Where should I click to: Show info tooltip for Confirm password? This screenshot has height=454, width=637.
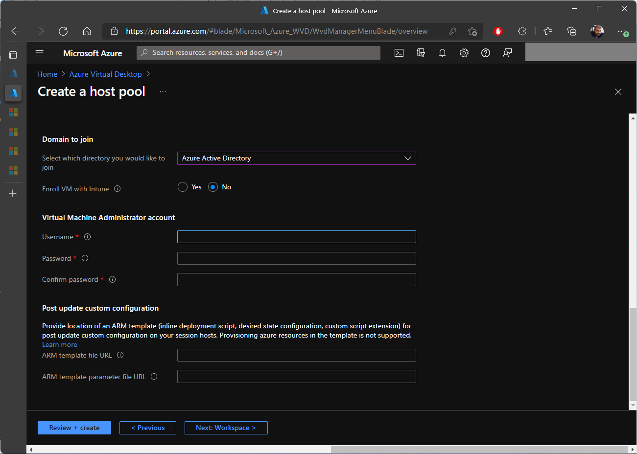113,279
